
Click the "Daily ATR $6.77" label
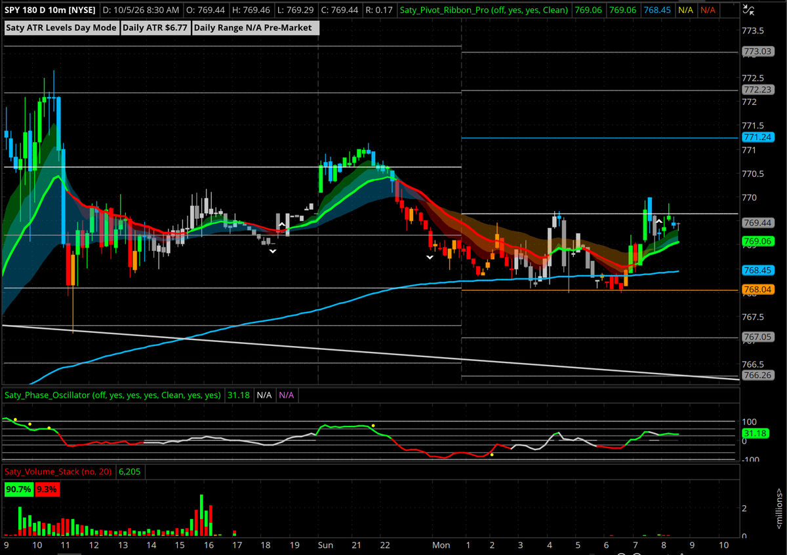155,28
